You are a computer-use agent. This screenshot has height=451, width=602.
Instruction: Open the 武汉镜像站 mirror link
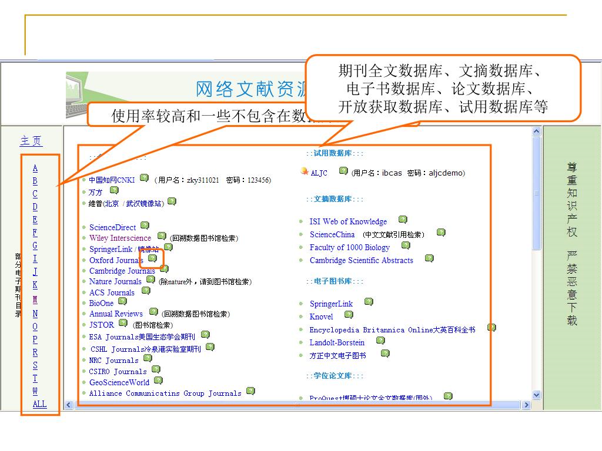[143, 204]
